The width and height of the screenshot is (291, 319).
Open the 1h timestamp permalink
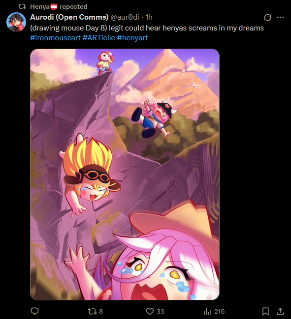[x=149, y=17]
